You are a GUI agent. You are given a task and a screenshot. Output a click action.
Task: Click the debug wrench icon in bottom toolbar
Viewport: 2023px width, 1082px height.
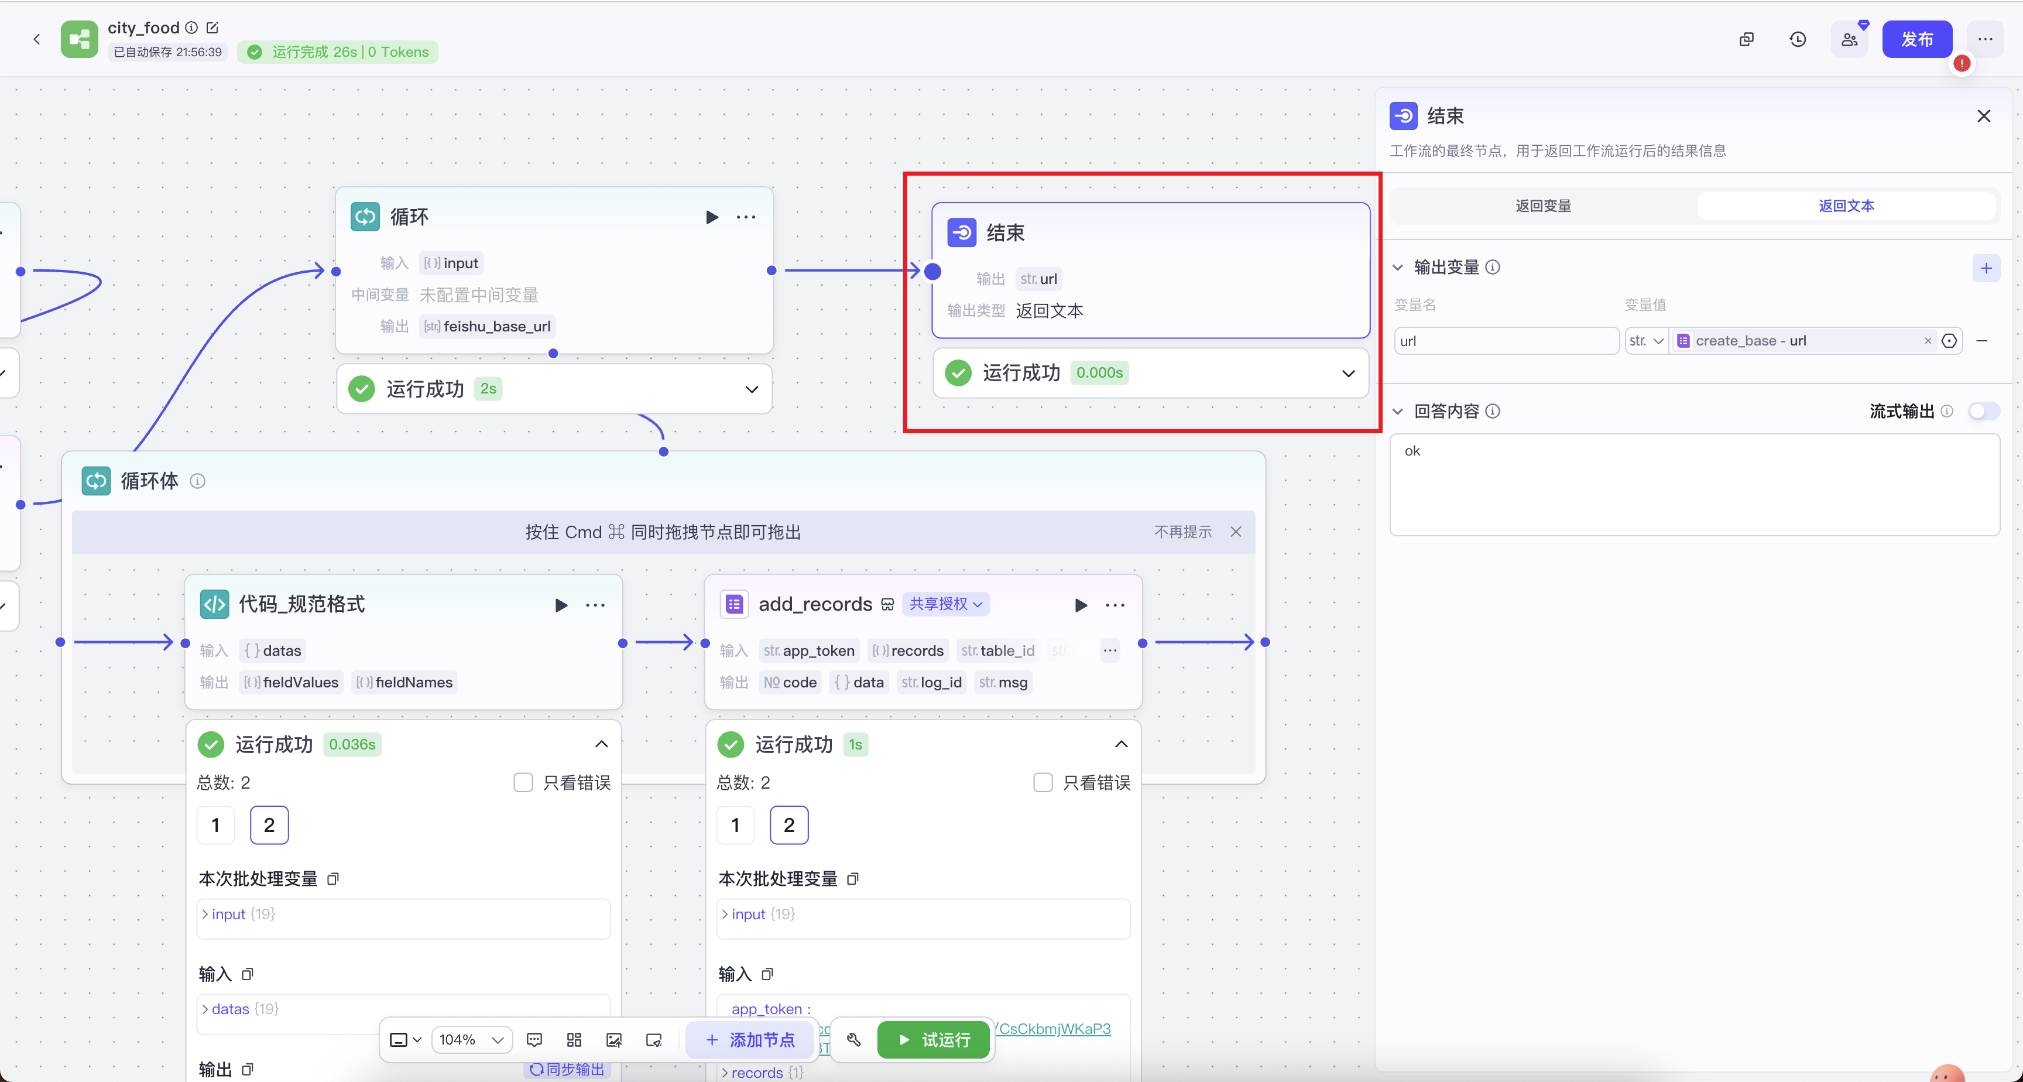tap(853, 1040)
